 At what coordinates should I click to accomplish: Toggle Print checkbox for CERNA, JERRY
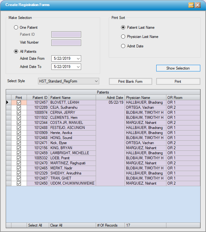click(x=19, y=113)
